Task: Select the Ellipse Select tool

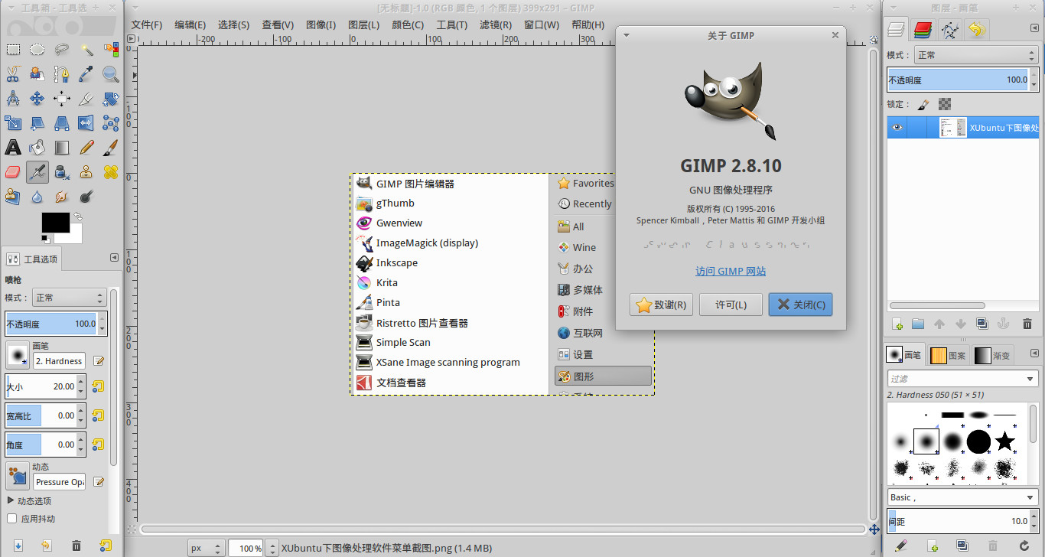Action: 37,50
